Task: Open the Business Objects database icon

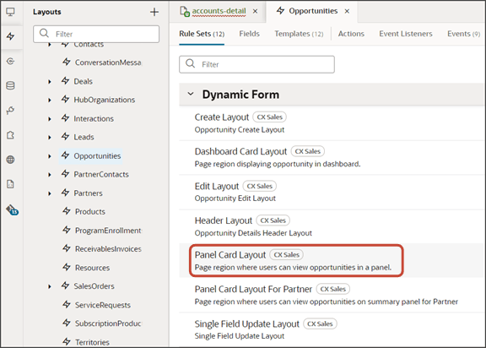Action: click(x=10, y=85)
